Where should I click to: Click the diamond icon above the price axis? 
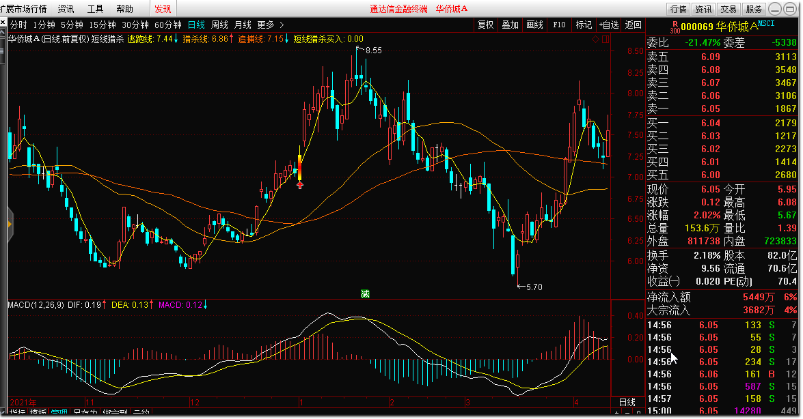596,40
